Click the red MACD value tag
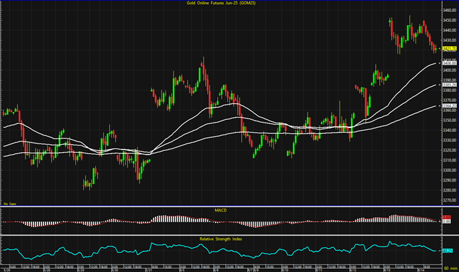The height and width of the screenshot is (272, 459). tap(446, 217)
